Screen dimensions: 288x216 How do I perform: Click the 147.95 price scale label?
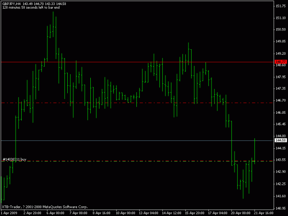click(x=281, y=77)
